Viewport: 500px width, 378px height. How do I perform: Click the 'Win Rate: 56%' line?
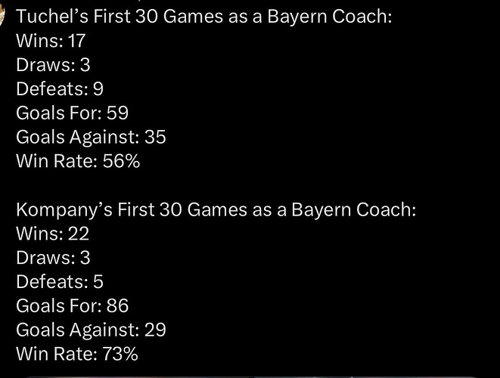tap(77, 161)
